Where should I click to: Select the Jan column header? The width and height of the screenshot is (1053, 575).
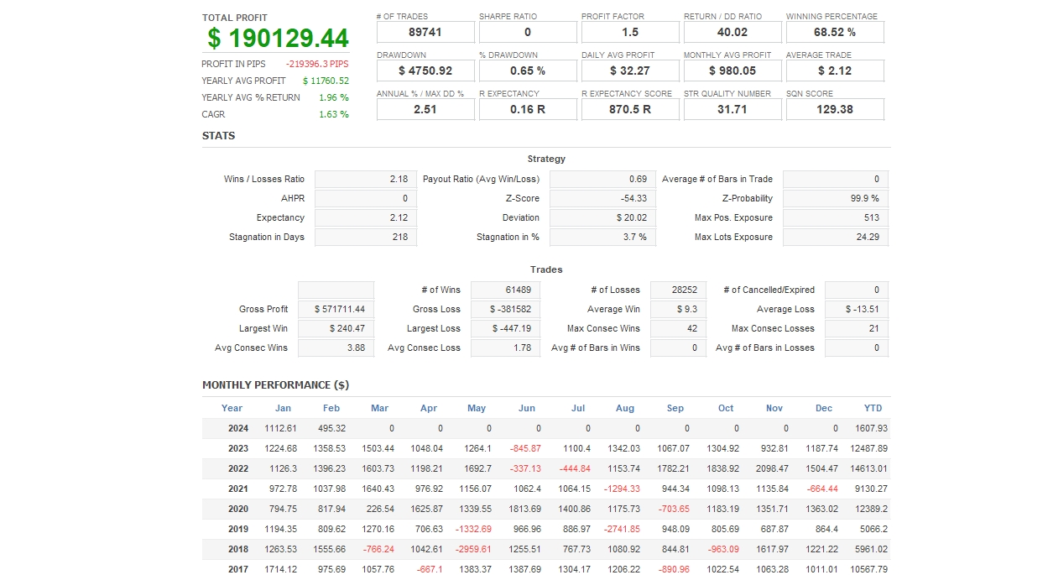(x=284, y=408)
